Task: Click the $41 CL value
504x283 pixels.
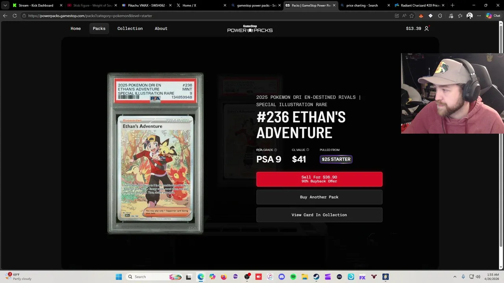Action: (299, 159)
